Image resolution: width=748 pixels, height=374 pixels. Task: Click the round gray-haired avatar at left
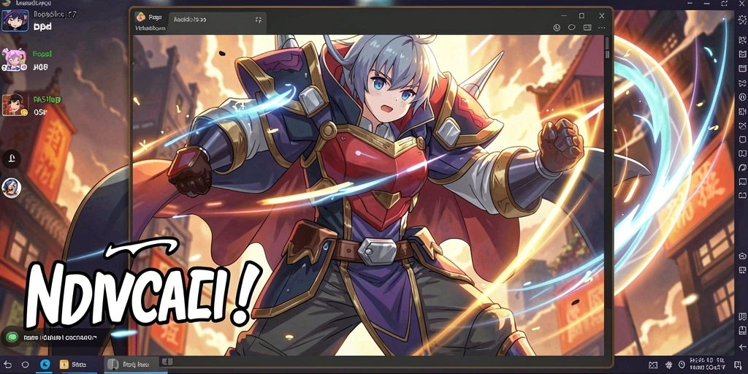pos(12,188)
